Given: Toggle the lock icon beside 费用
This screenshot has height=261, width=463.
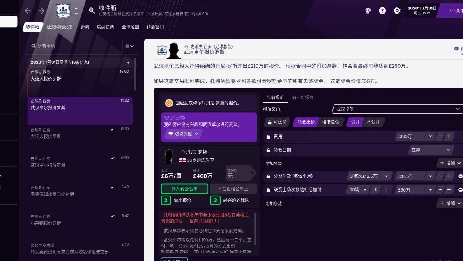Looking at the screenshot, I should coord(269,137).
